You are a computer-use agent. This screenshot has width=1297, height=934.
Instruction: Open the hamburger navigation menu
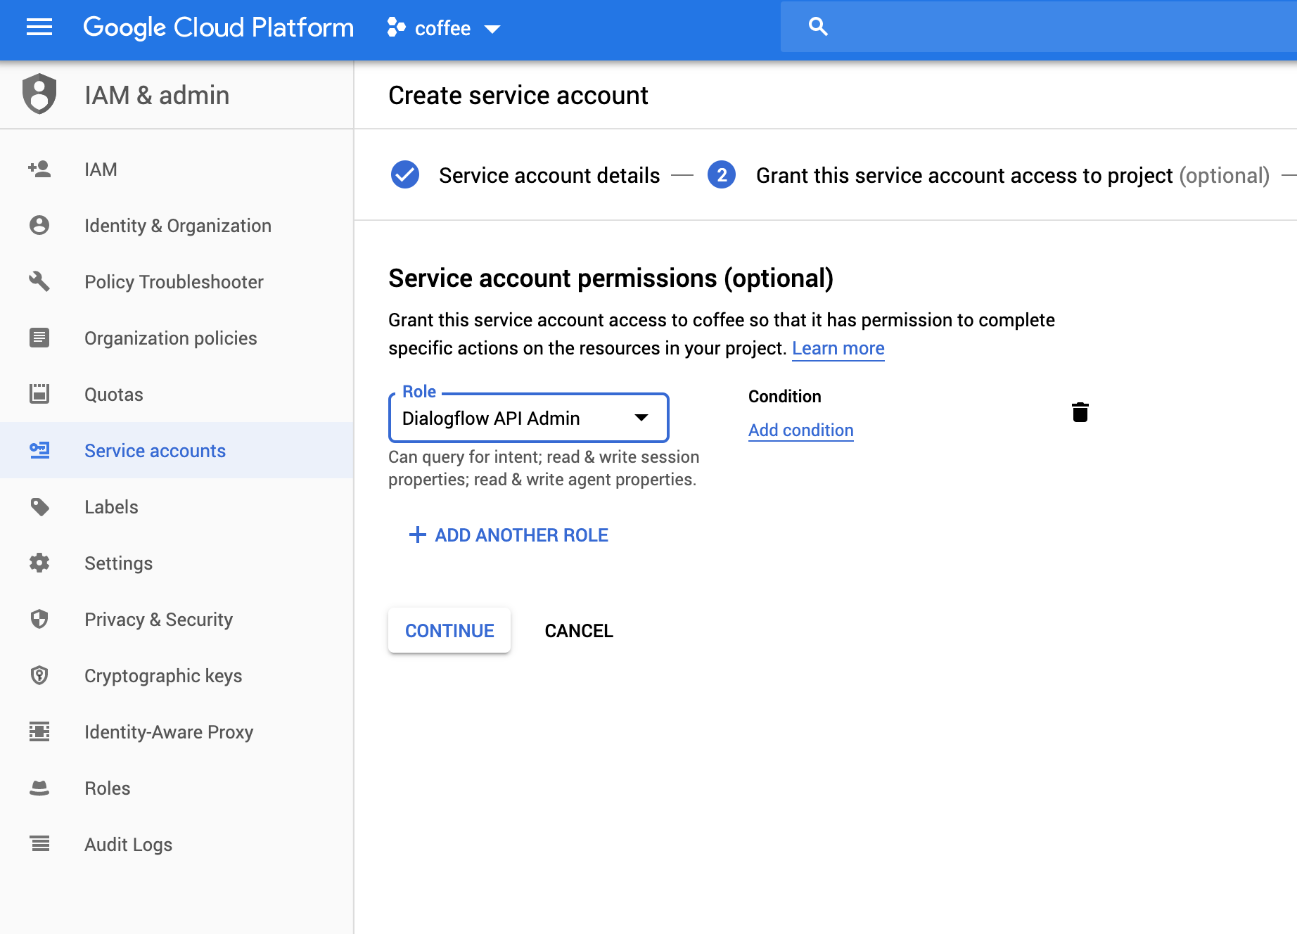(x=39, y=27)
